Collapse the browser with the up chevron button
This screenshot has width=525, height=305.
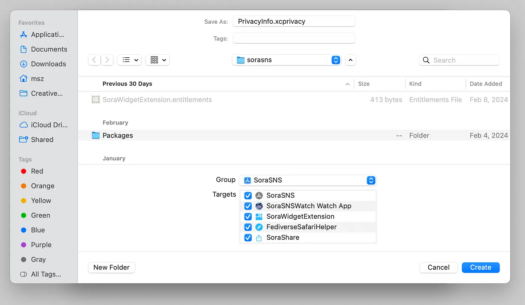click(x=350, y=60)
